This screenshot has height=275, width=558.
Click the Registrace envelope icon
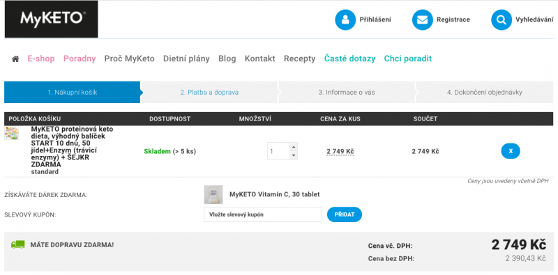point(422,20)
